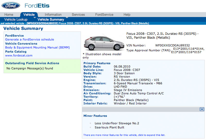Screen dimensions: 206x140
Task: Generate a FordService schedule link
Action: point(30,39)
